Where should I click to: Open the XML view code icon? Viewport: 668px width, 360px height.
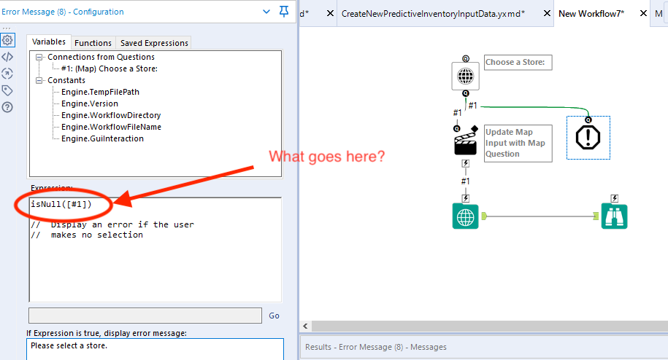coord(7,57)
